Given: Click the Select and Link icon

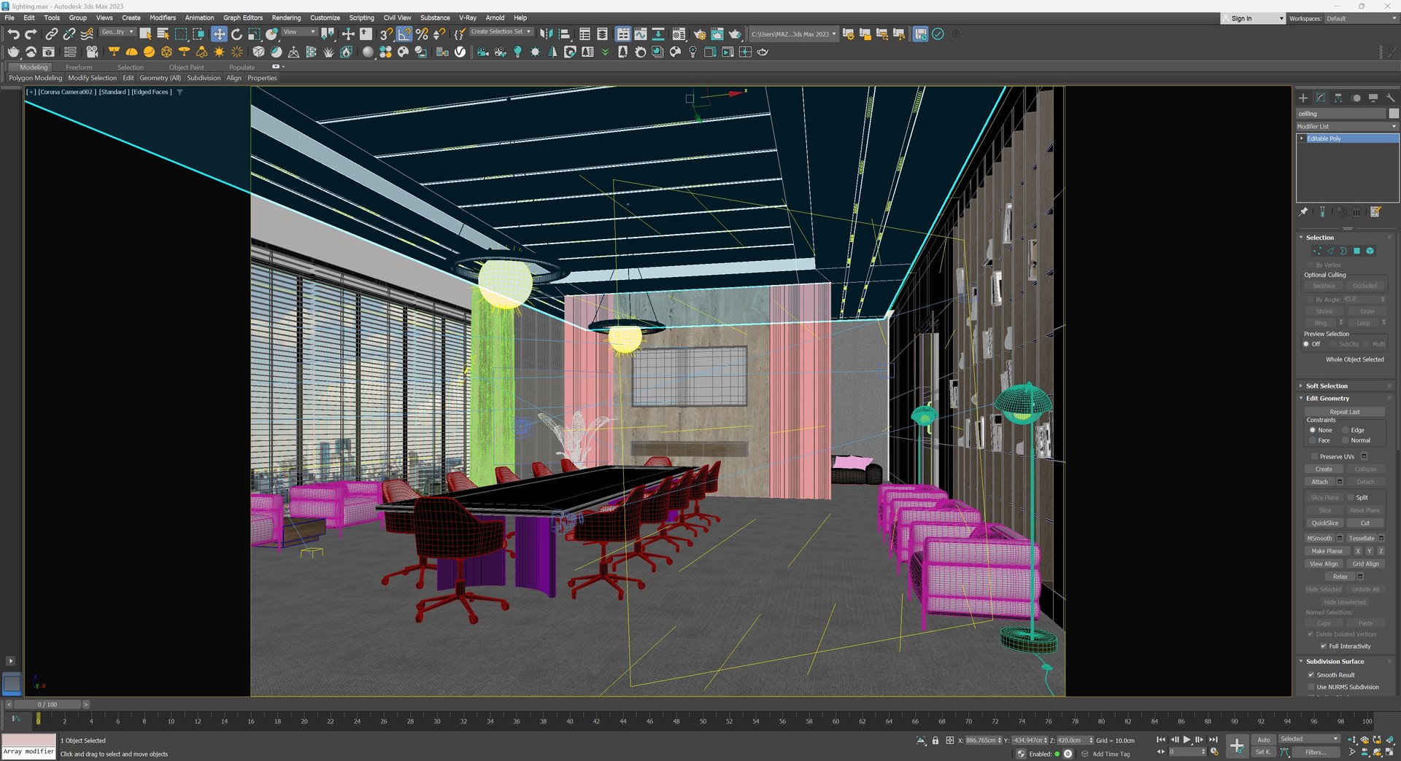Looking at the screenshot, I should click(x=51, y=34).
